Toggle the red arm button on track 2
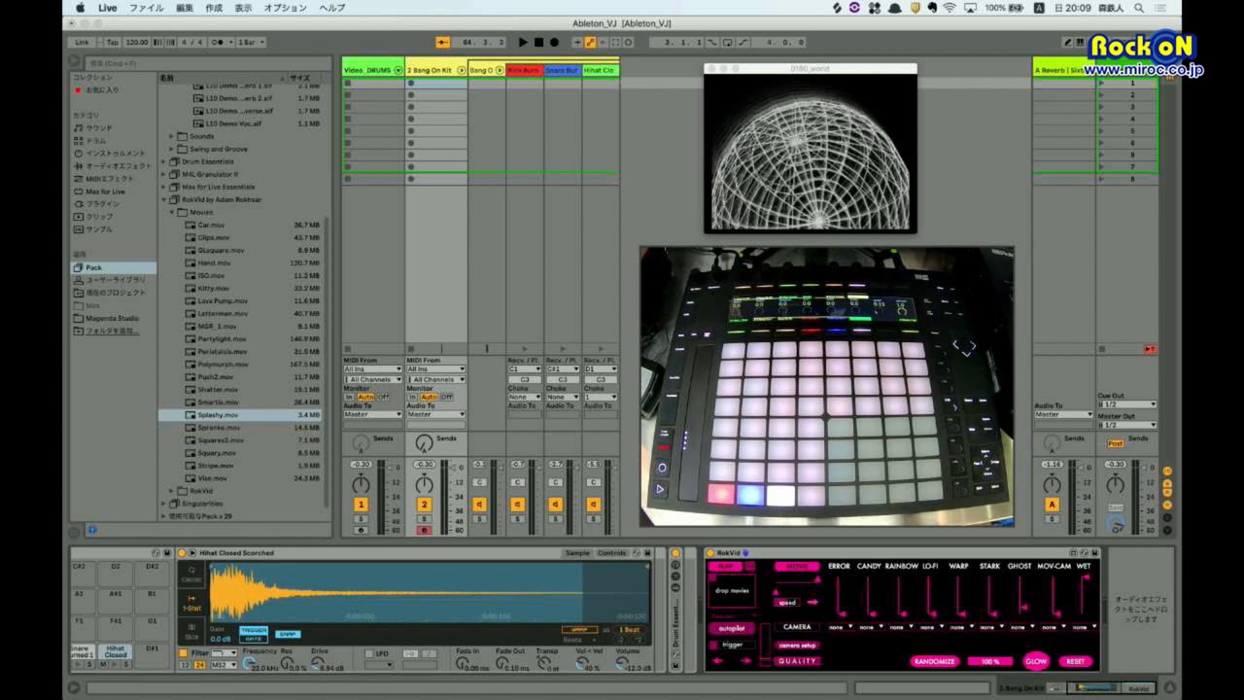 click(424, 531)
